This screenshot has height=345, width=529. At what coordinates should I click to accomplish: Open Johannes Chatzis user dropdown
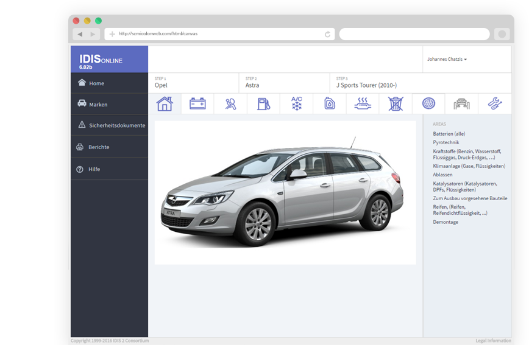pos(447,59)
